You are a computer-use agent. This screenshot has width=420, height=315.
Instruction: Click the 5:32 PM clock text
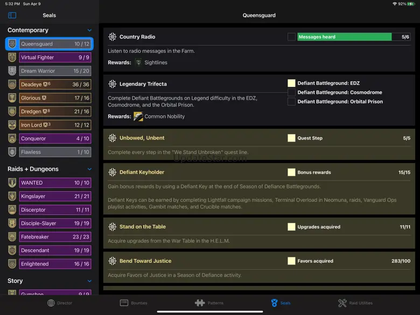(12, 4)
